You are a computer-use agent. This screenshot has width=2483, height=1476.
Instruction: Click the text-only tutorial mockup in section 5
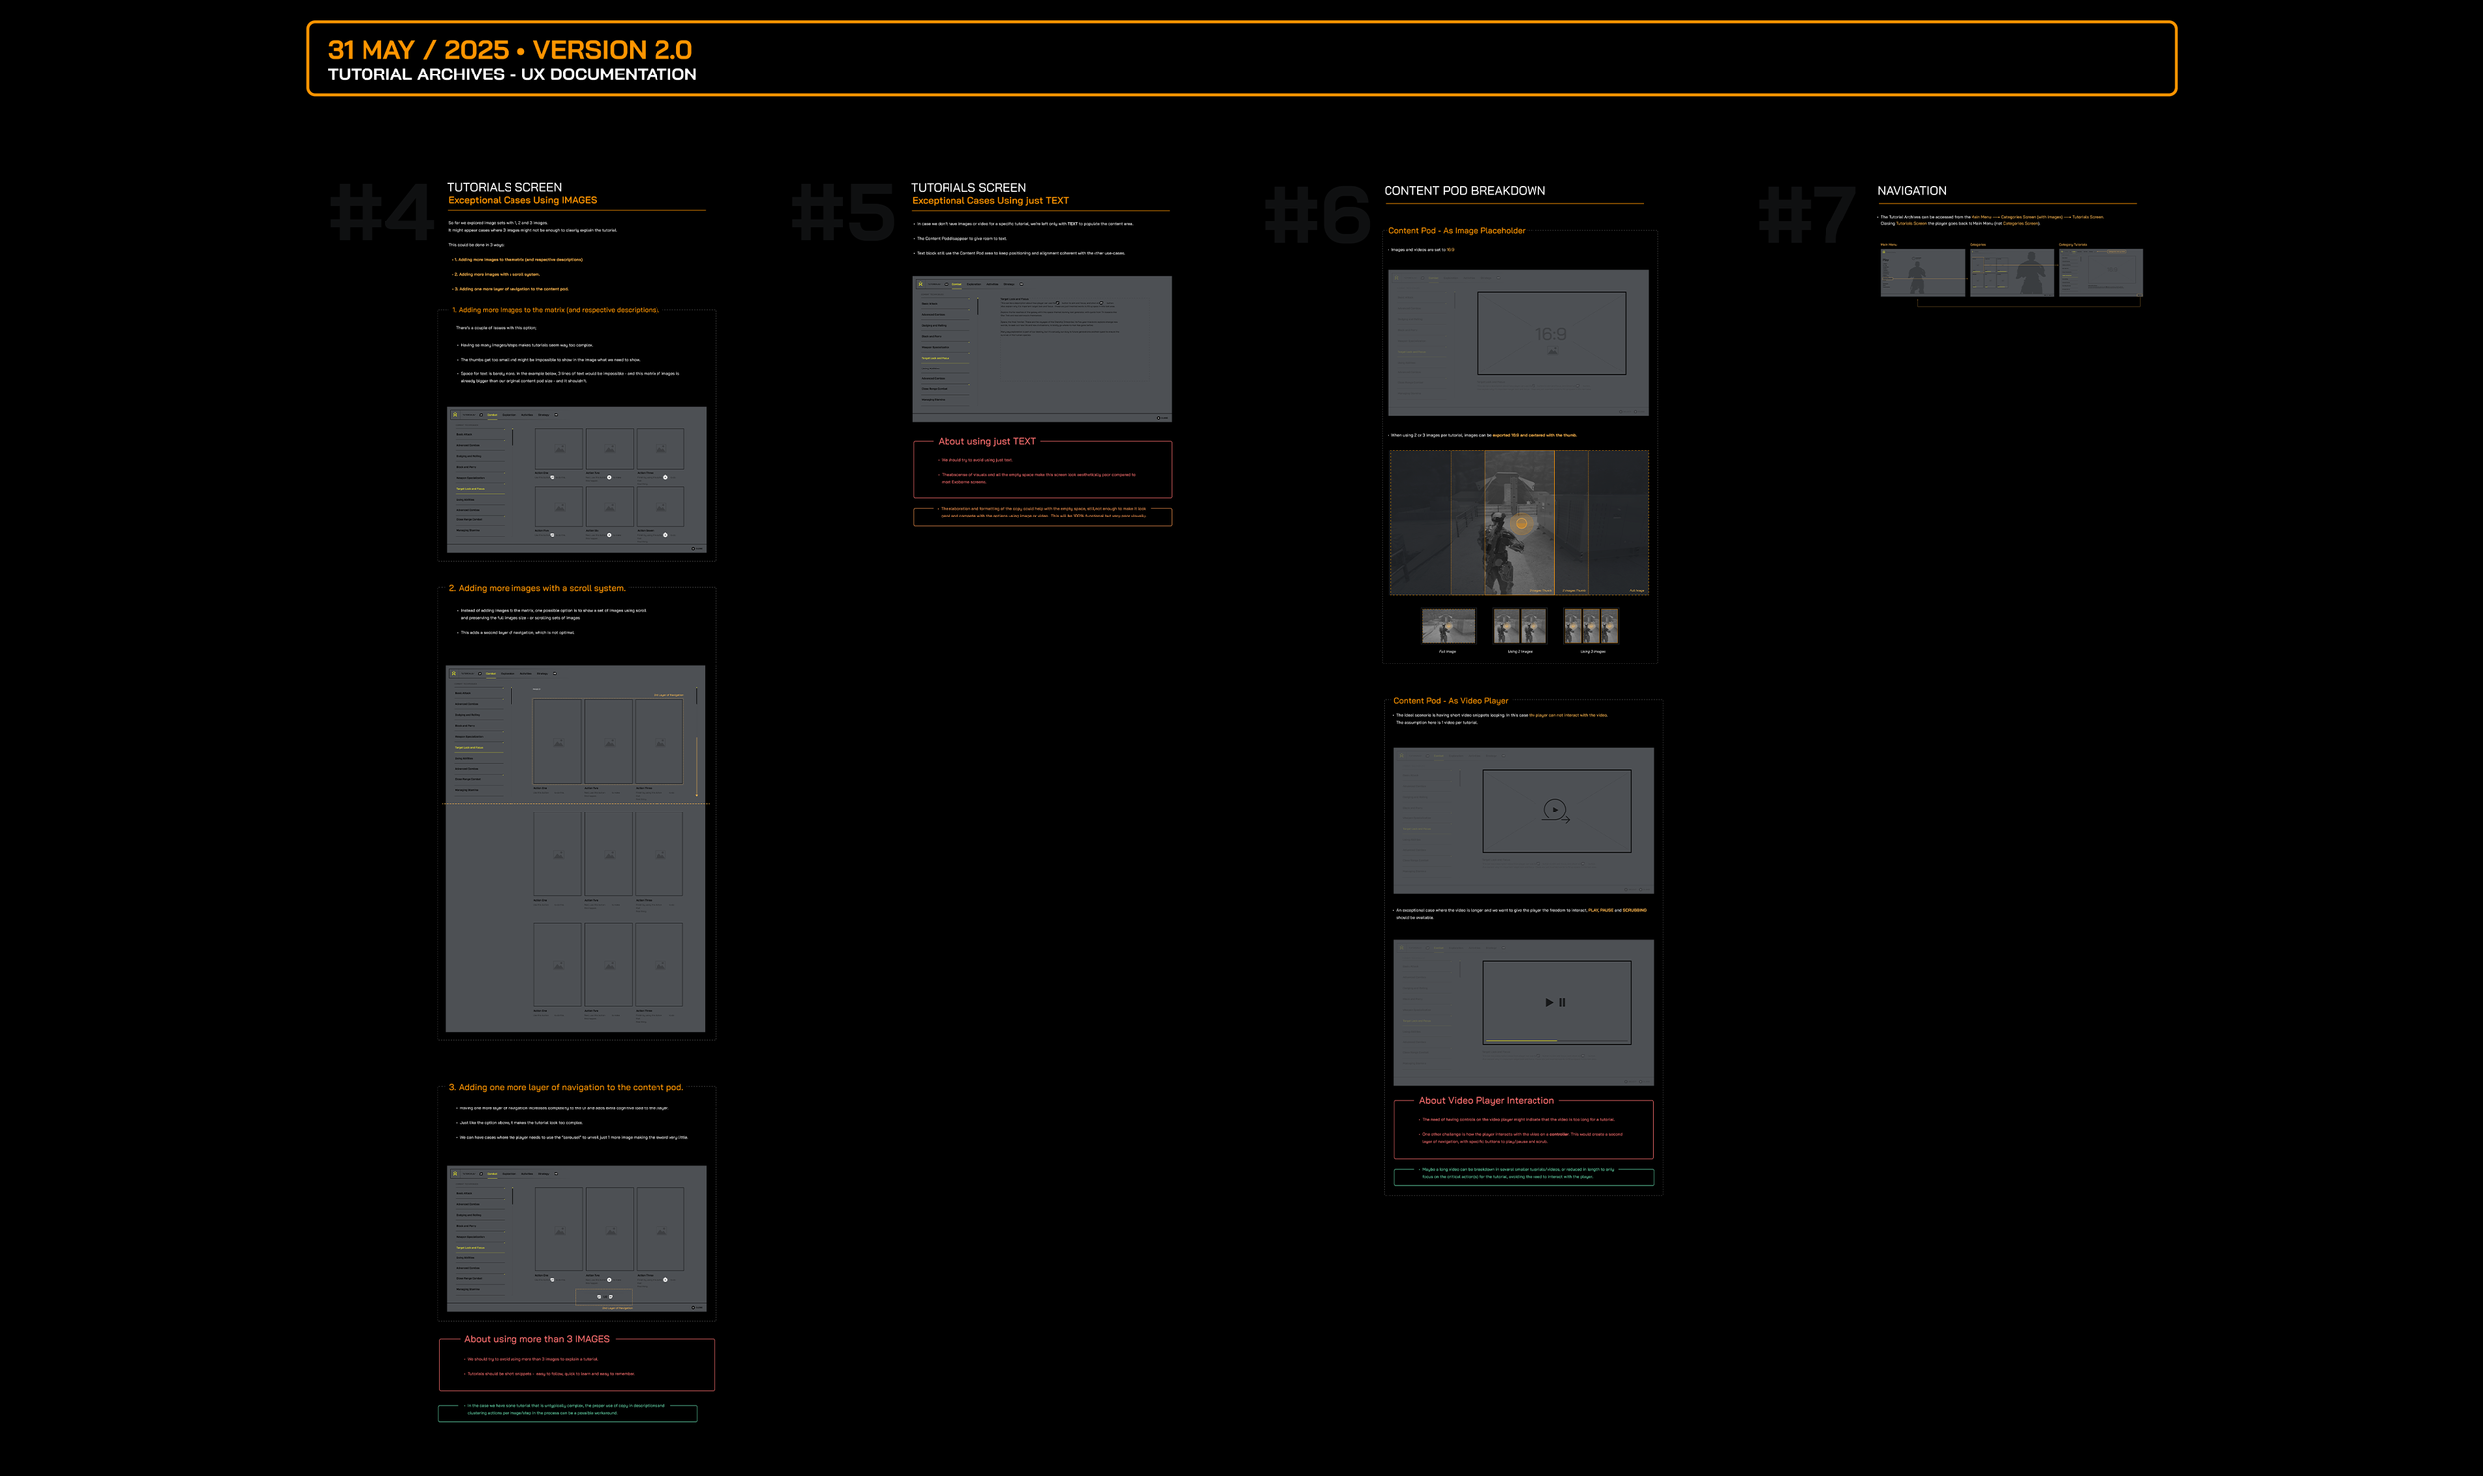click(1041, 349)
